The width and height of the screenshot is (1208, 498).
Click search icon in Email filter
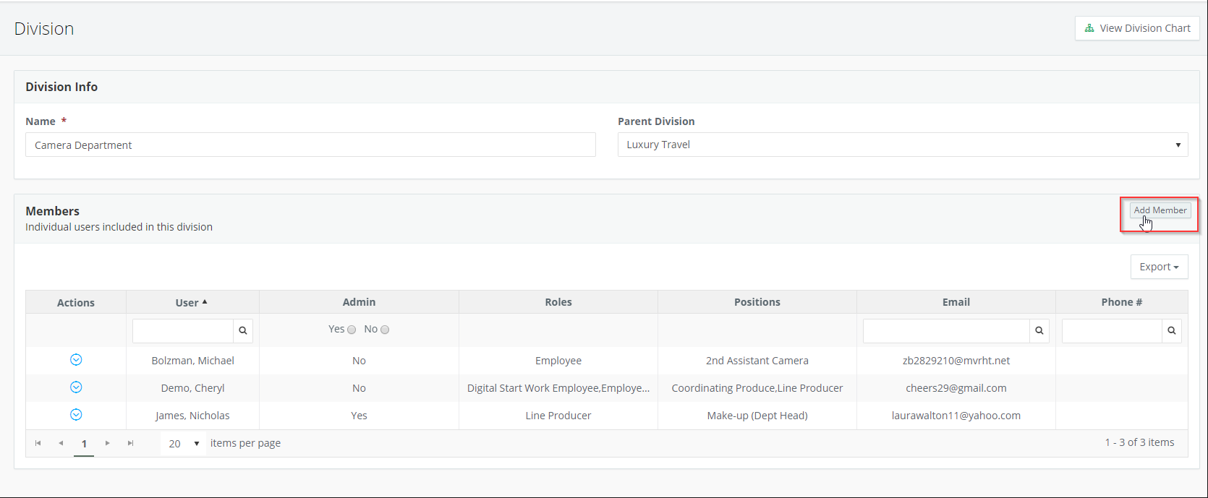(x=1039, y=331)
